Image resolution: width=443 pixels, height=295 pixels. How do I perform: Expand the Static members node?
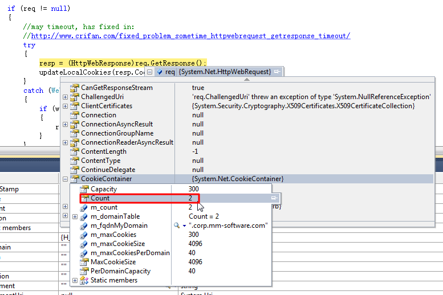point(75,280)
